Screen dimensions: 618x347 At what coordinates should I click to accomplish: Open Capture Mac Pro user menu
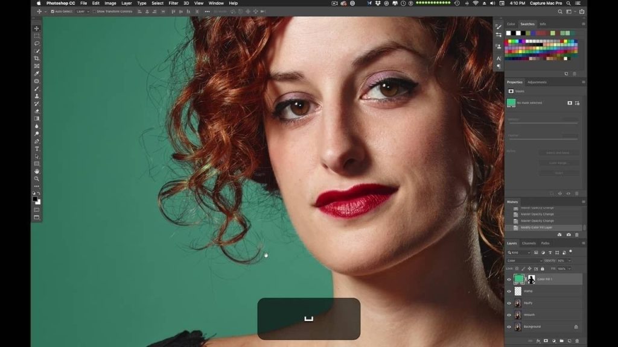[x=546, y=3]
